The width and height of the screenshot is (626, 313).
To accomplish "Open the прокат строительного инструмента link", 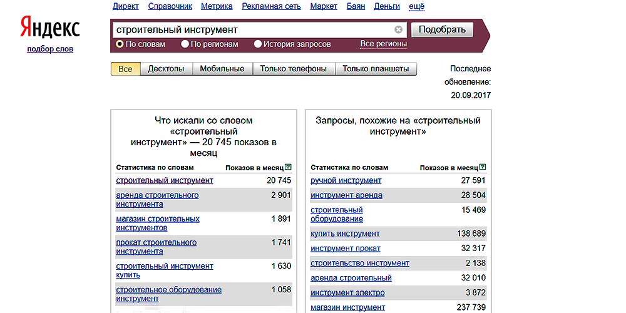I will (x=156, y=247).
